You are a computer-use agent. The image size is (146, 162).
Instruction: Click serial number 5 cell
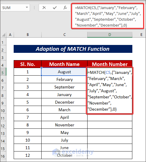click(28, 102)
